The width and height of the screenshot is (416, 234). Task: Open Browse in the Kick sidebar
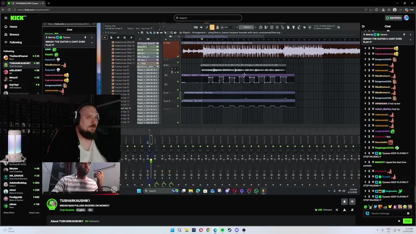(14, 34)
